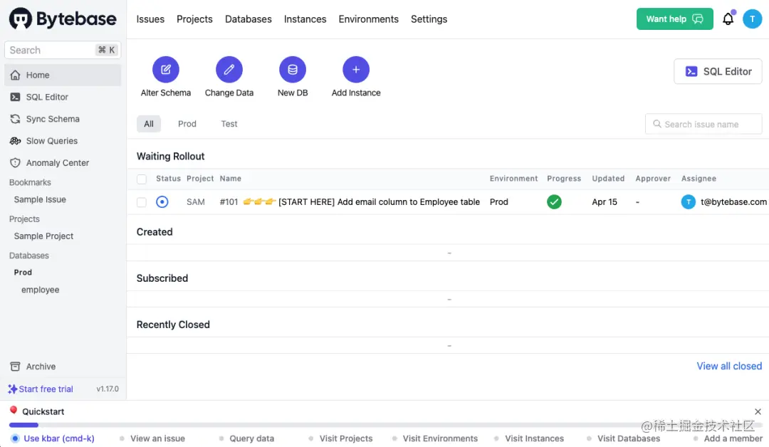Follow the View all closed link
This screenshot has width=769, height=447.
coord(729,366)
